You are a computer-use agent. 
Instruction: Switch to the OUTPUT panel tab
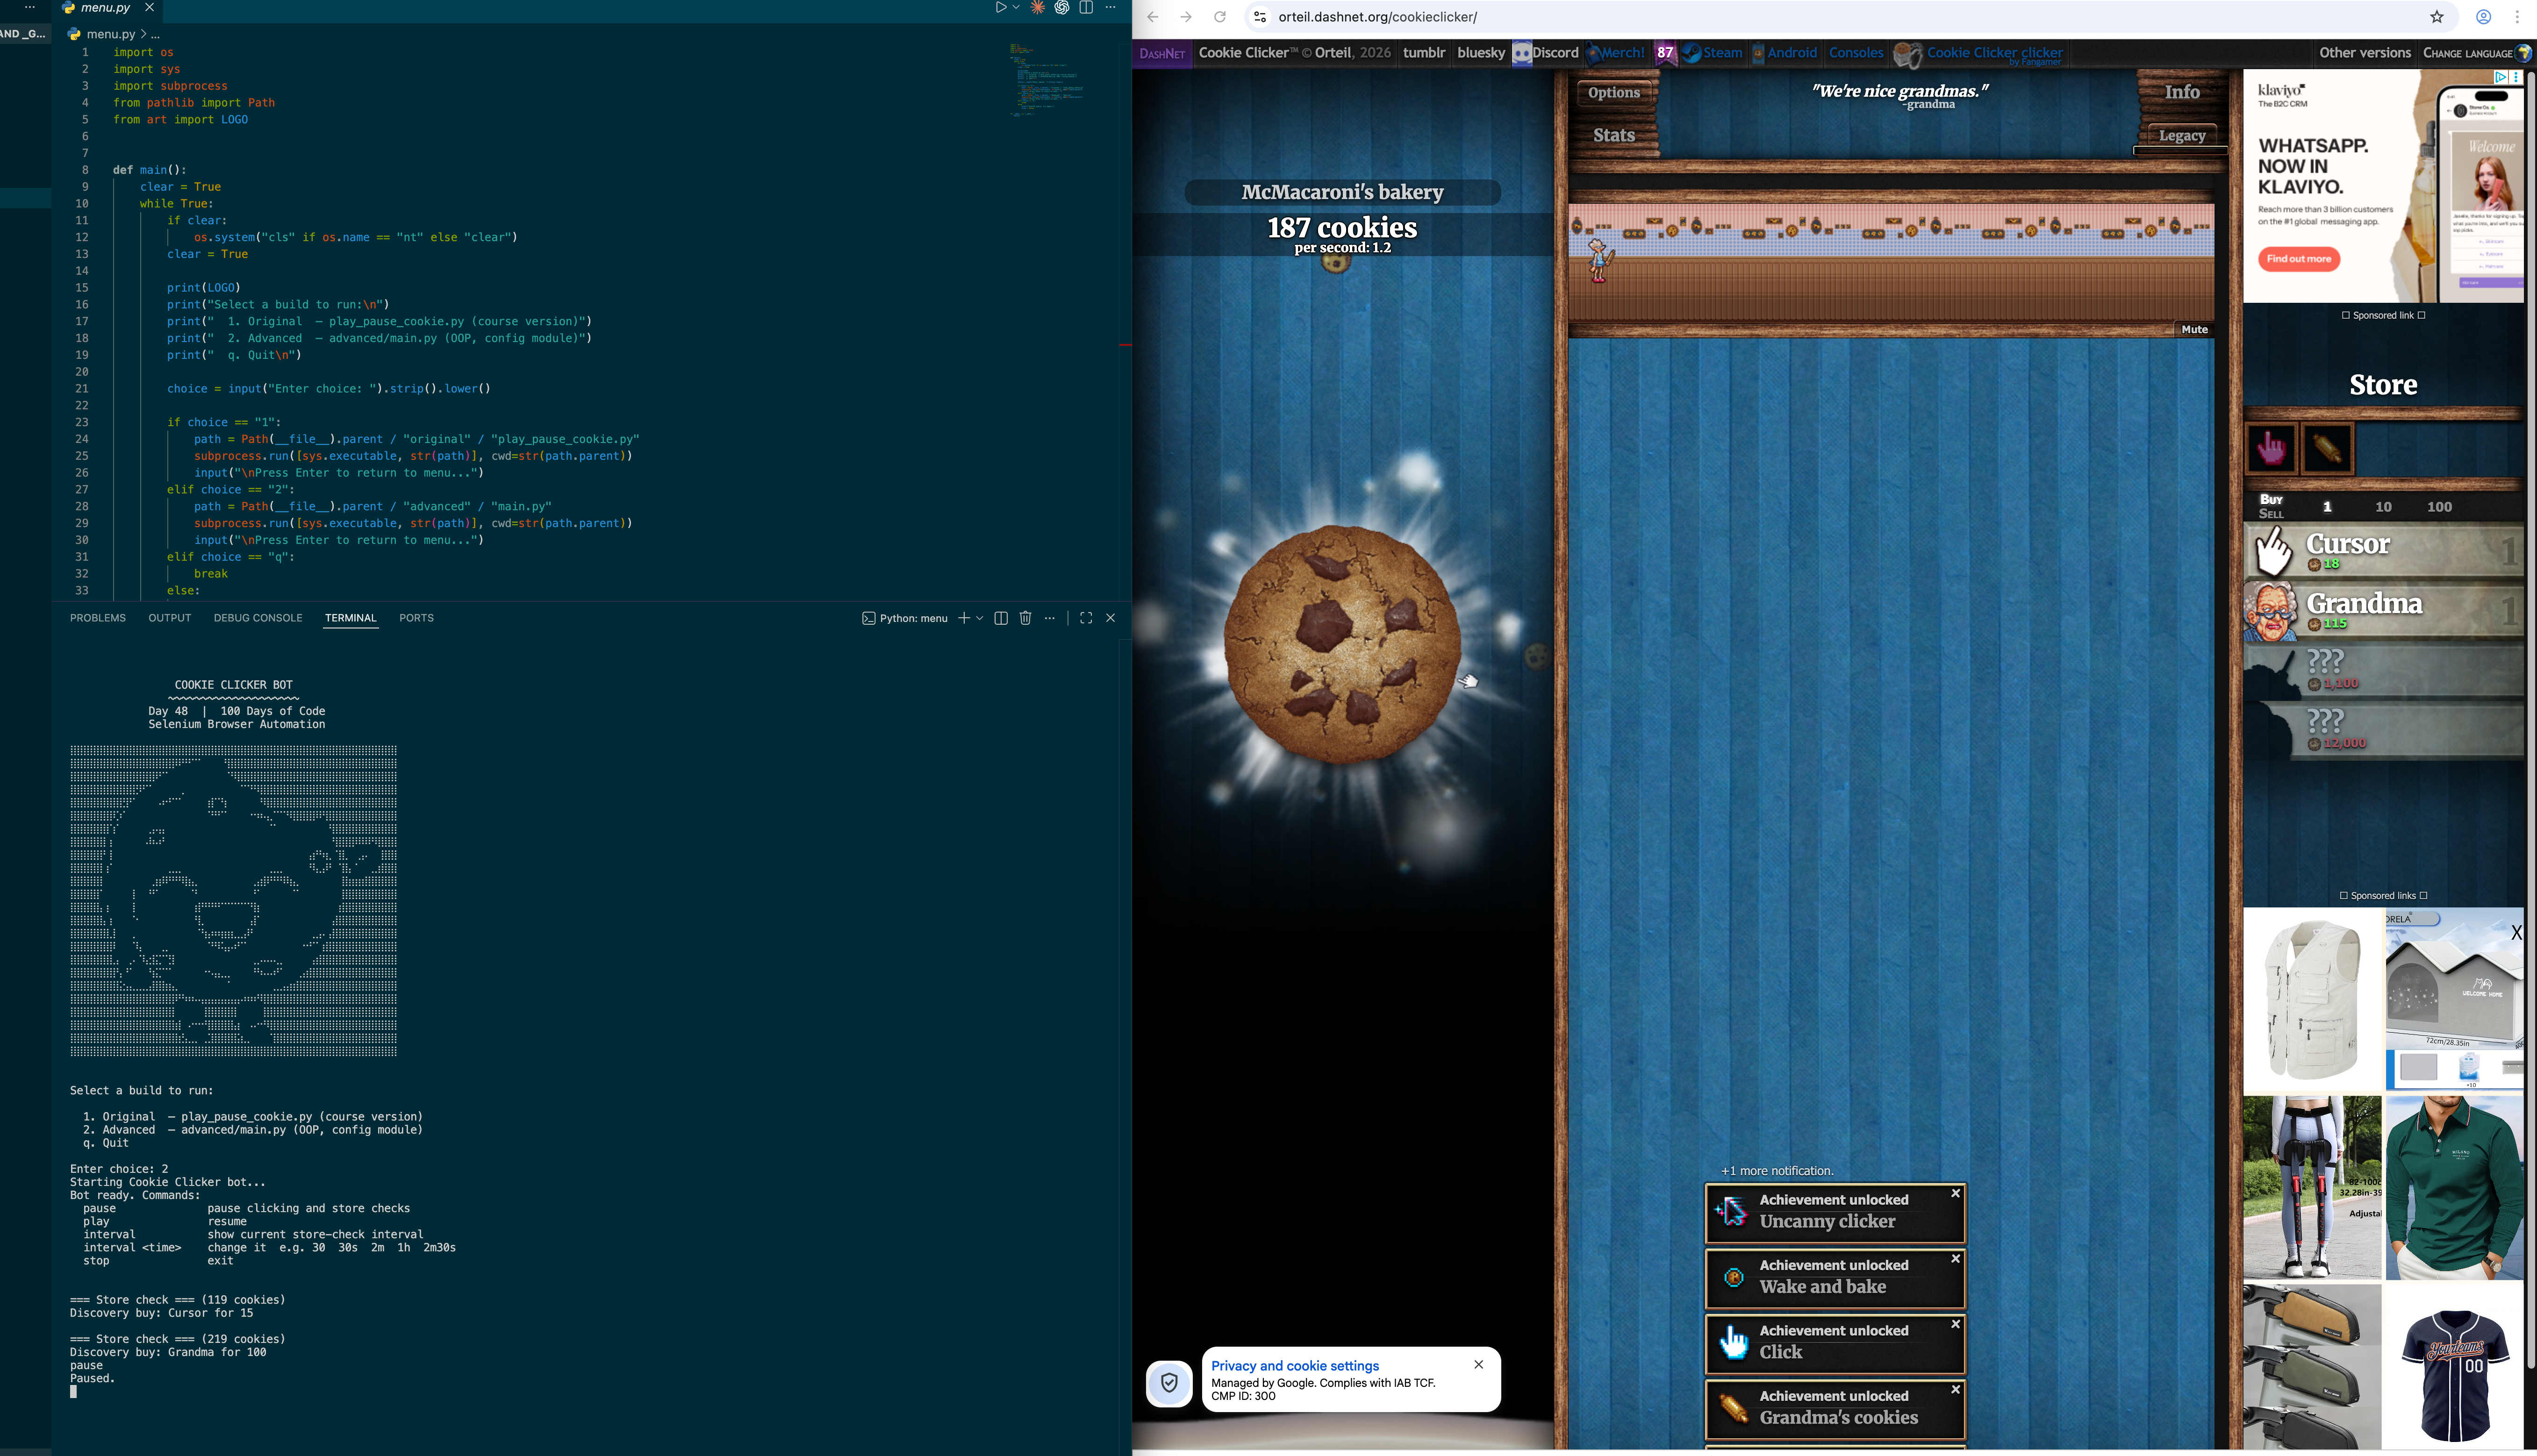tap(170, 618)
